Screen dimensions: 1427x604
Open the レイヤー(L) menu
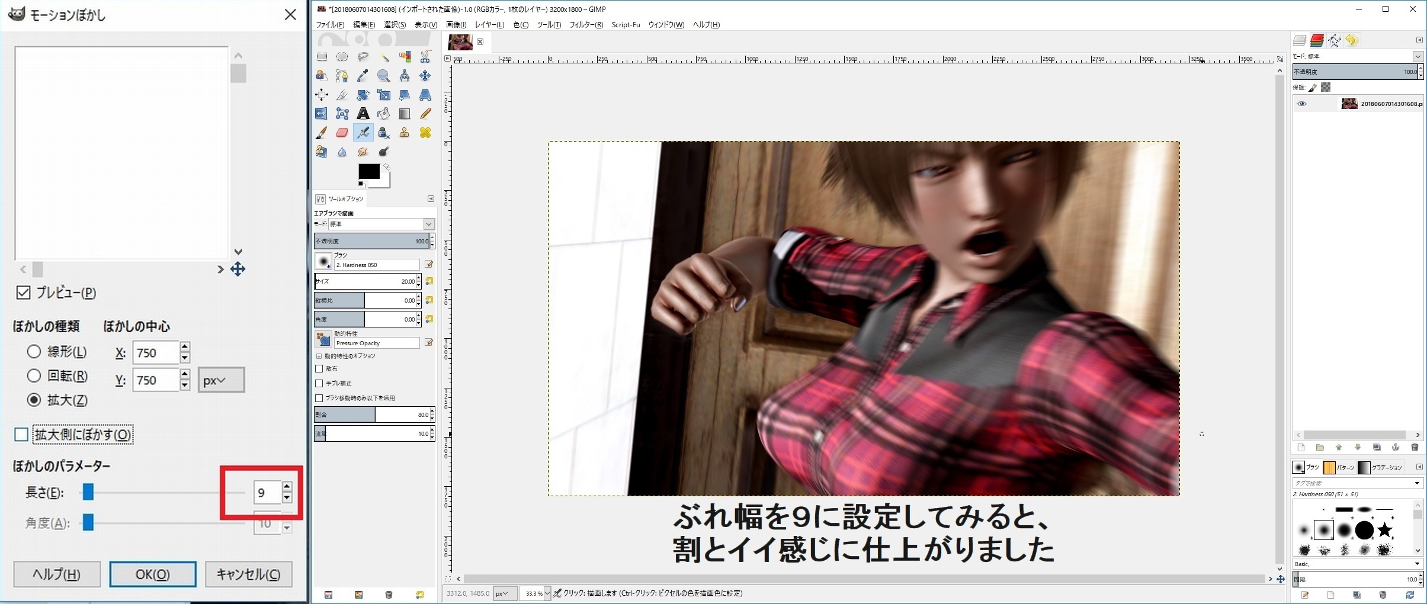(489, 25)
